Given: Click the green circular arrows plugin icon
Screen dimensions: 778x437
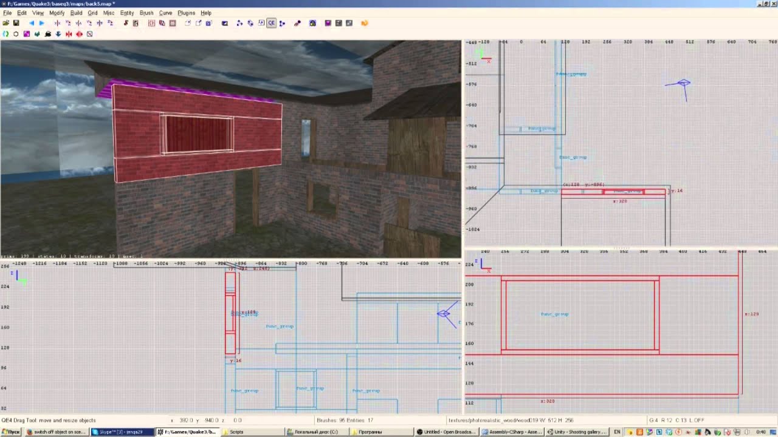Looking at the screenshot, I should 5,34.
